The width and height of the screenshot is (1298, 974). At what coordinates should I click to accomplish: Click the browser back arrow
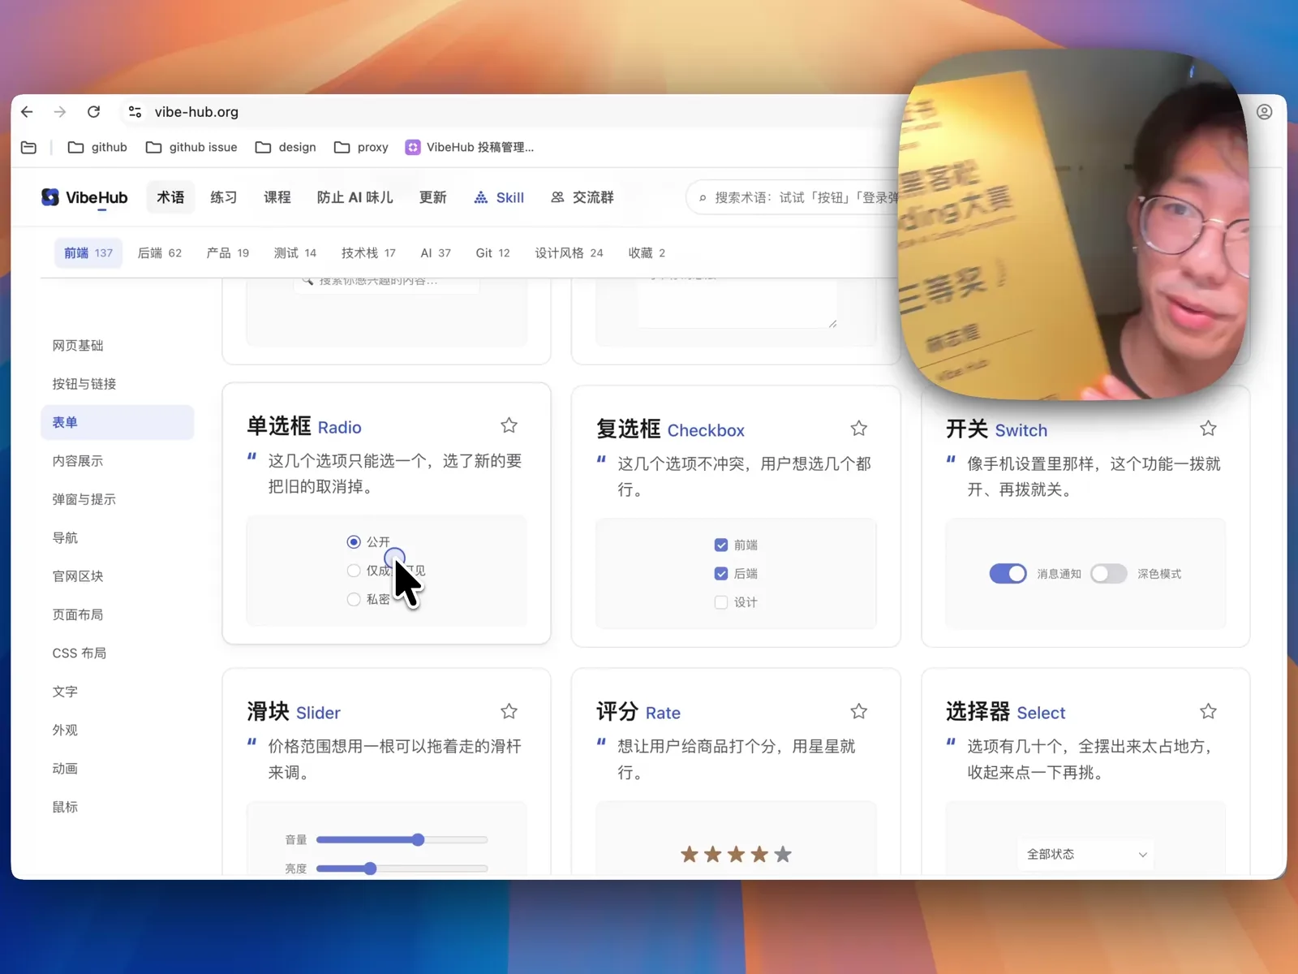click(x=27, y=112)
